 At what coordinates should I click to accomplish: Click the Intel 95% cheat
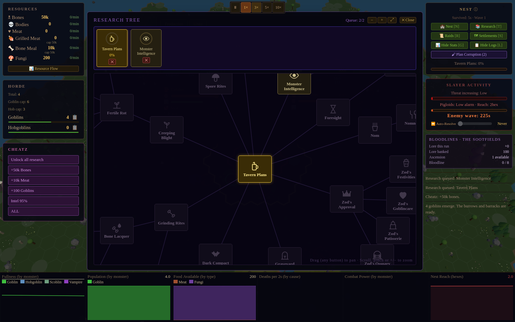pos(43,201)
